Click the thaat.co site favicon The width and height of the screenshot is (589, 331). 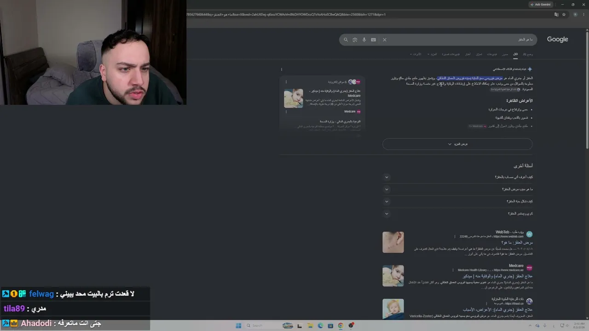click(x=529, y=301)
